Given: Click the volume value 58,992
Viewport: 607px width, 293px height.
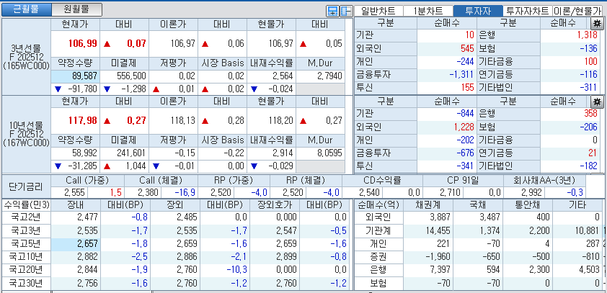Looking at the screenshot, I should (84, 153).
